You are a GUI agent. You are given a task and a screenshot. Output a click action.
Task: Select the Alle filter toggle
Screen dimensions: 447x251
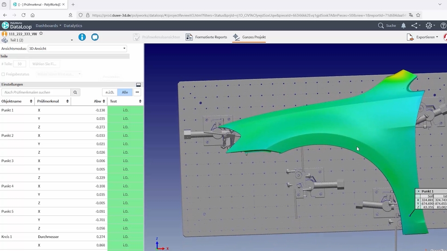point(125,92)
